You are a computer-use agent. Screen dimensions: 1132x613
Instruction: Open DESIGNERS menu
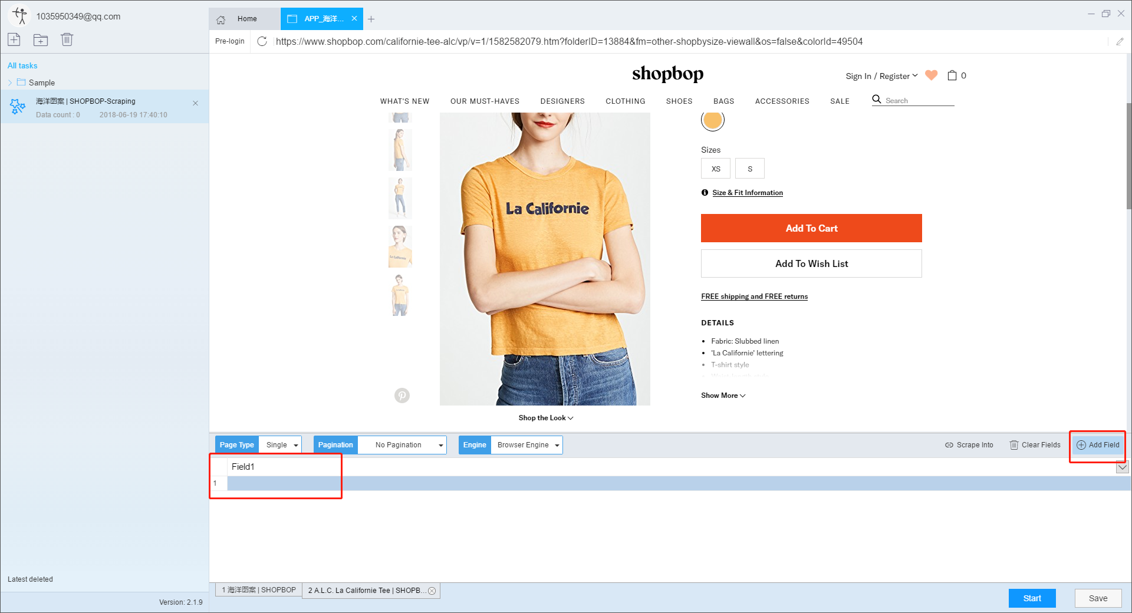point(562,101)
